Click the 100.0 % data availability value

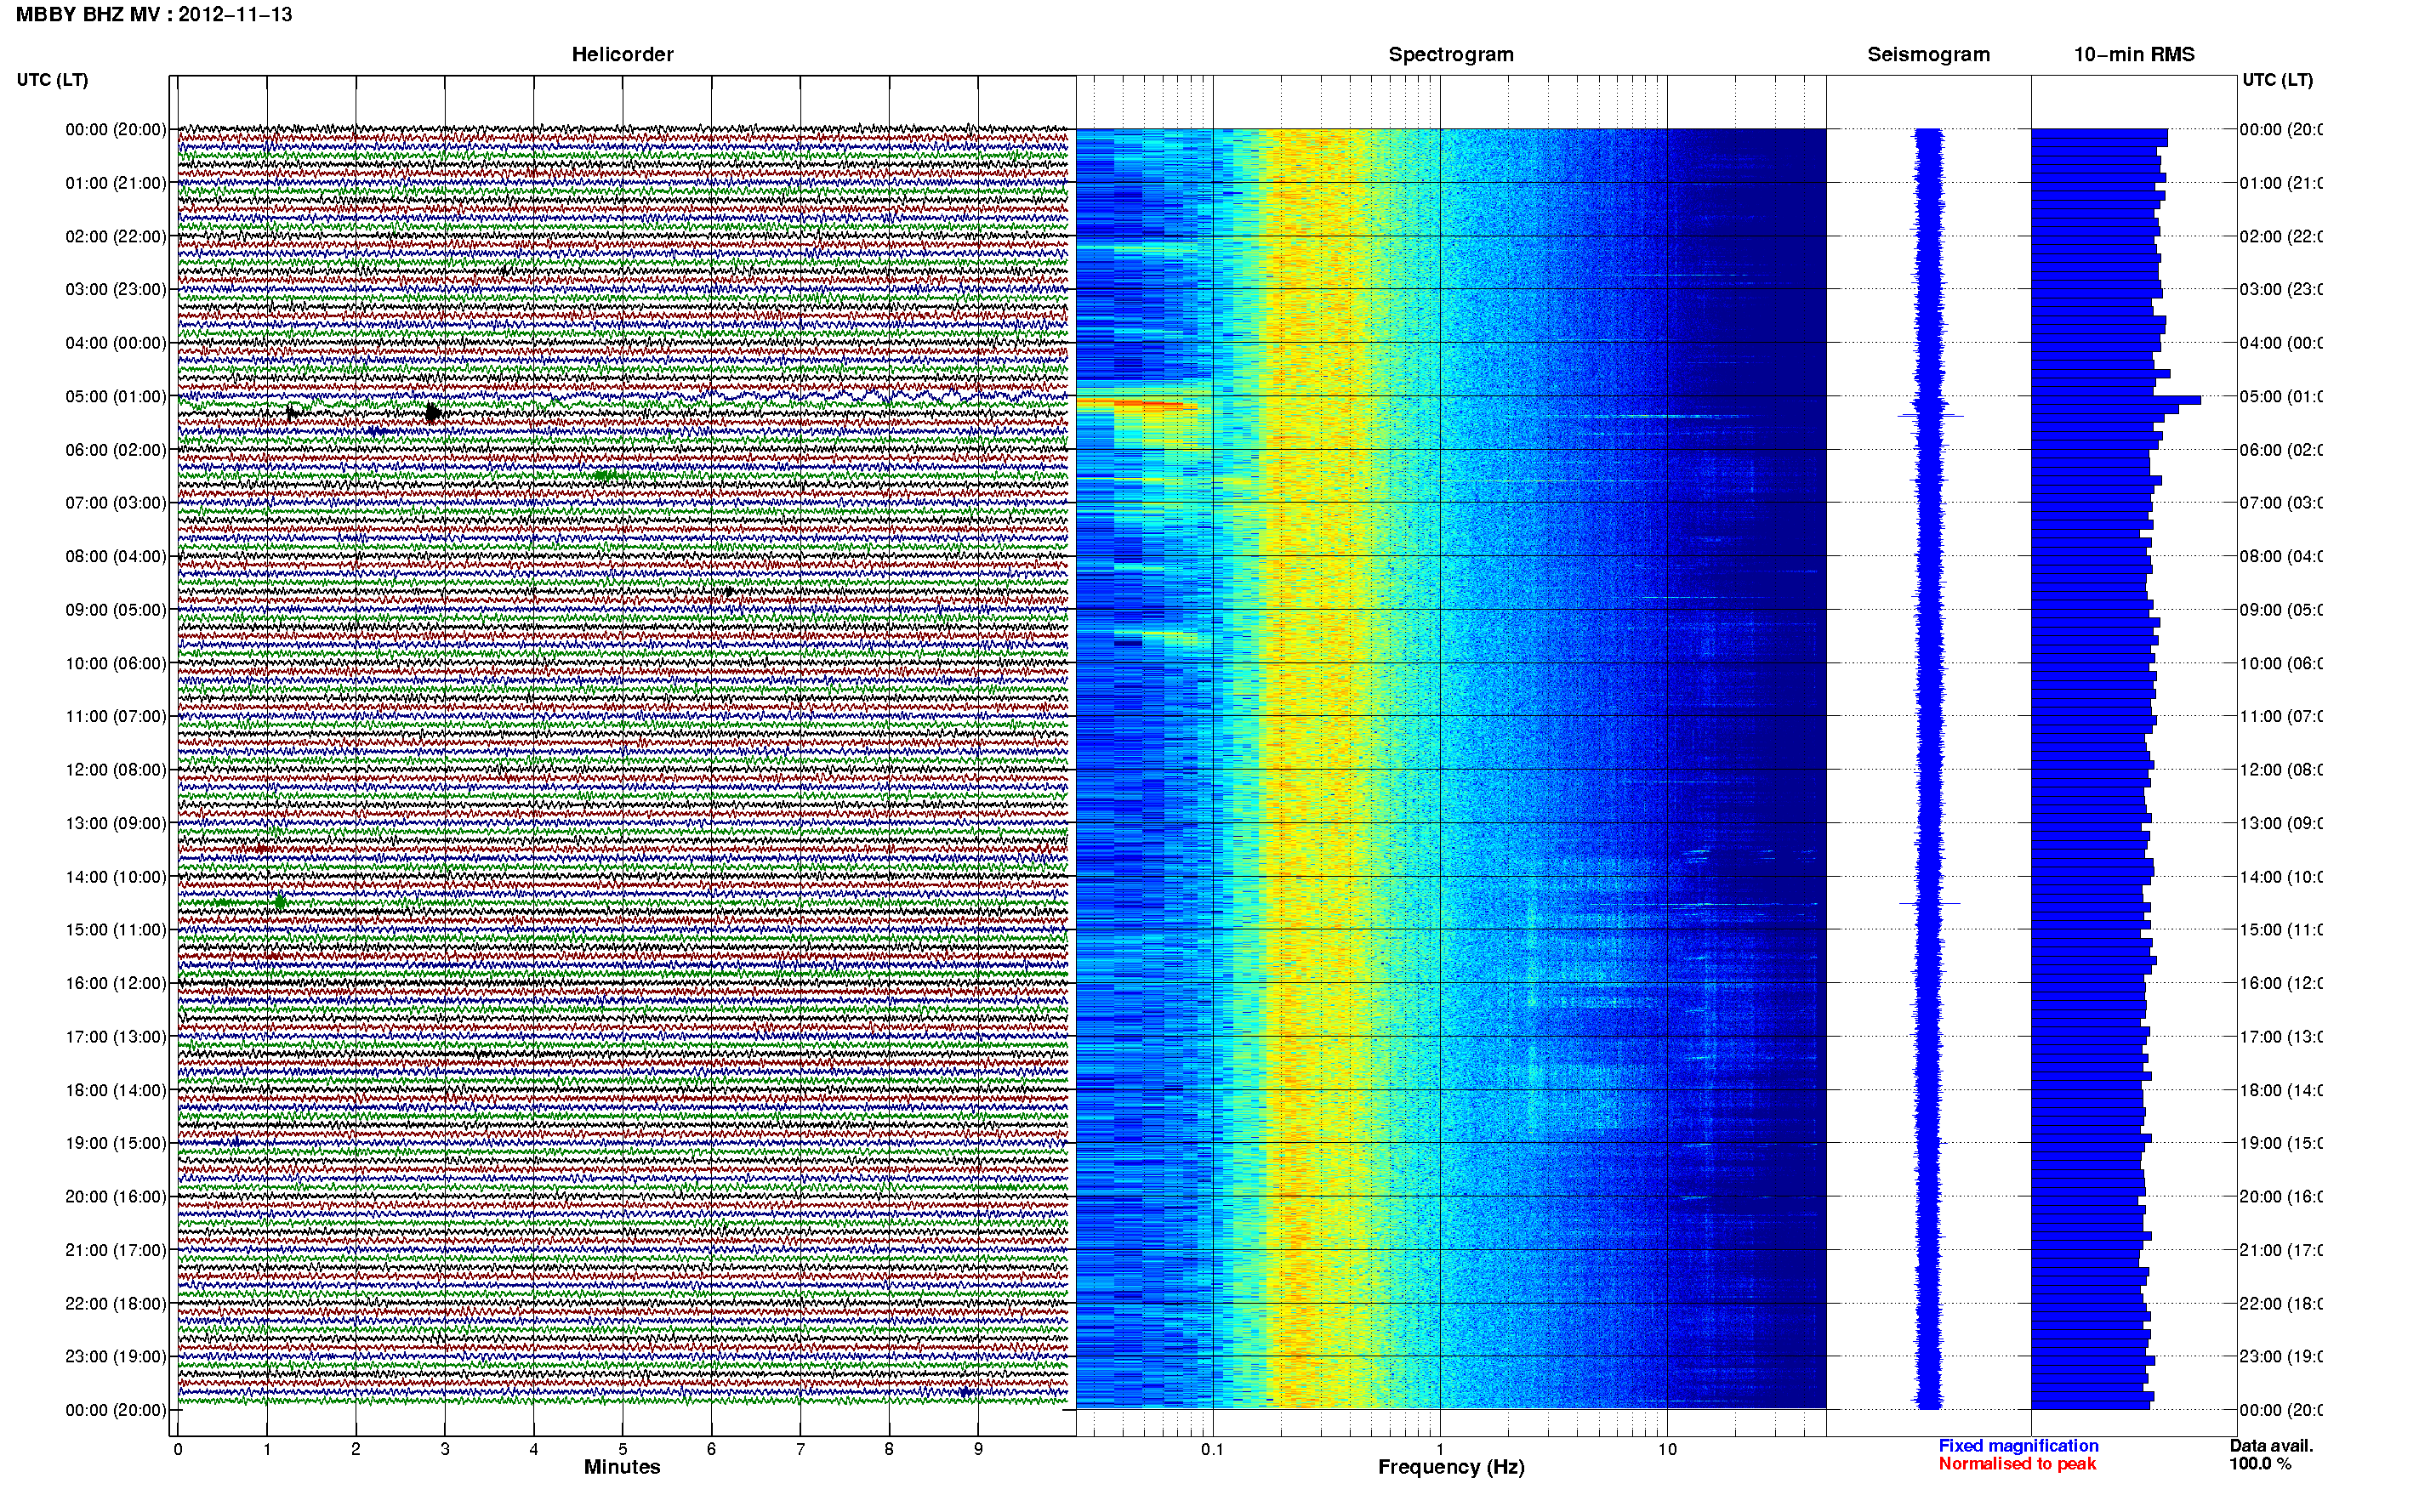click(2260, 1464)
